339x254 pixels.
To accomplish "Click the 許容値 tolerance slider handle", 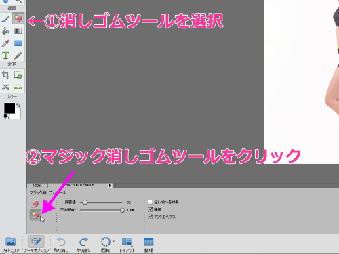I will [x=85, y=203].
